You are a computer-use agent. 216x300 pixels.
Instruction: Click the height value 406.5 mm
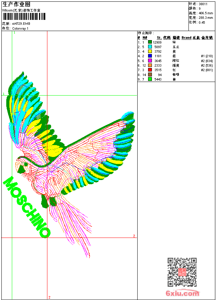(x=206, y=13)
